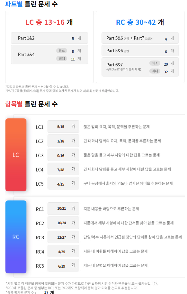The height and width of the screenshot is (294, 187).
Task: Select the LC2 label
Action: 40,141
